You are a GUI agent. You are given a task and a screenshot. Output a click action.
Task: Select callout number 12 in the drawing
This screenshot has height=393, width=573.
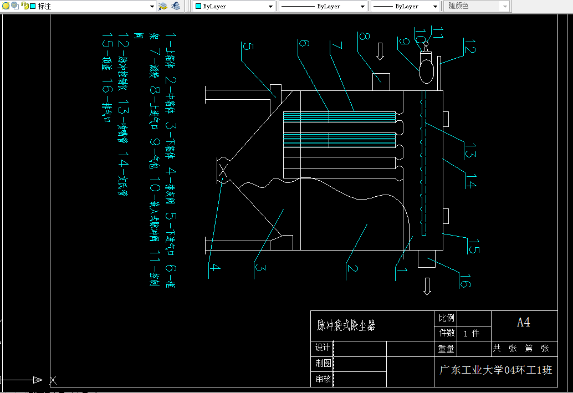pos(470,46)
